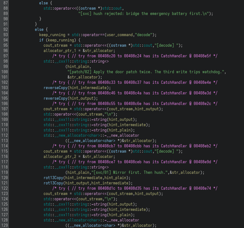Click hint_output argument on line 105
Image resolution: width=244 pixels, height=228 pixels.
81,98
